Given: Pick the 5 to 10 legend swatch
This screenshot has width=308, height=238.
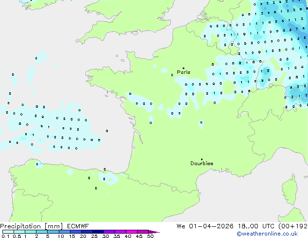Looking at the screenshot, I should coord(53,232).
